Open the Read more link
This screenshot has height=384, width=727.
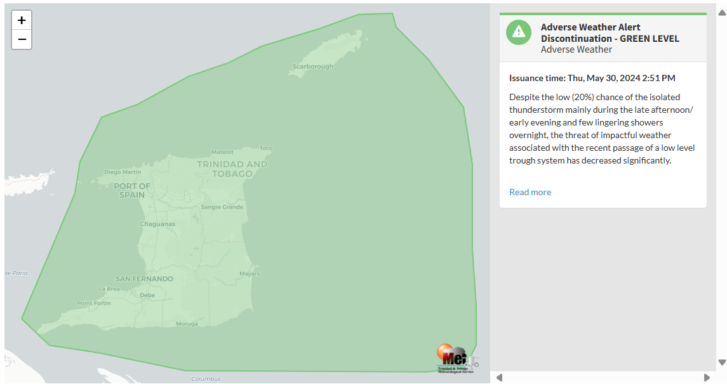pyautogui.click(x=530, y=192)
